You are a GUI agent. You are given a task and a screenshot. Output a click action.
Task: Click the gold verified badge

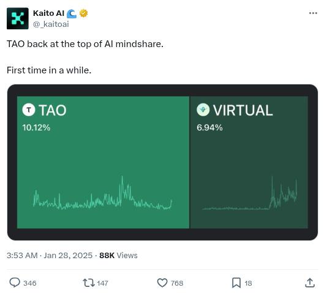[x=84, y=13]
